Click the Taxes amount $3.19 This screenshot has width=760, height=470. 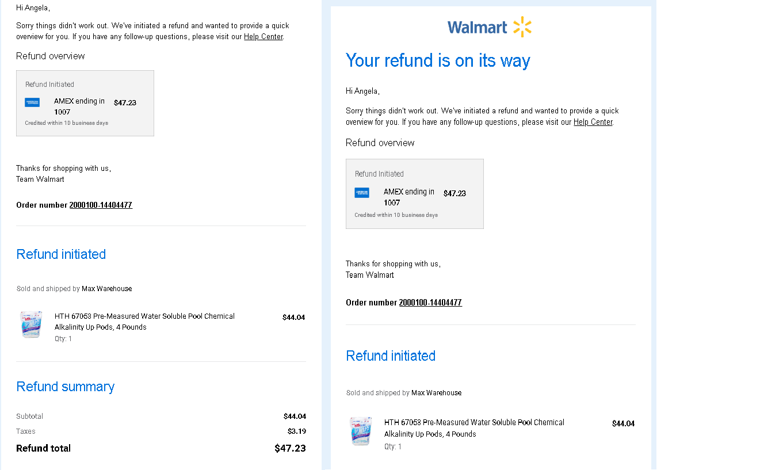(297, 431)
